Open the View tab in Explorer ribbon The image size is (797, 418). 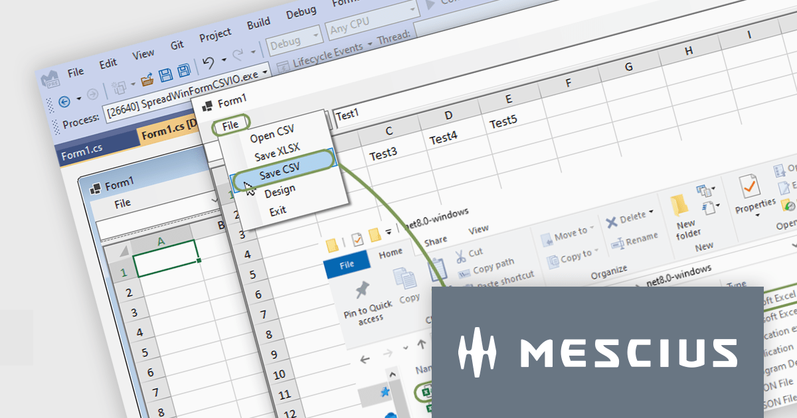click(x=478, y=230)
